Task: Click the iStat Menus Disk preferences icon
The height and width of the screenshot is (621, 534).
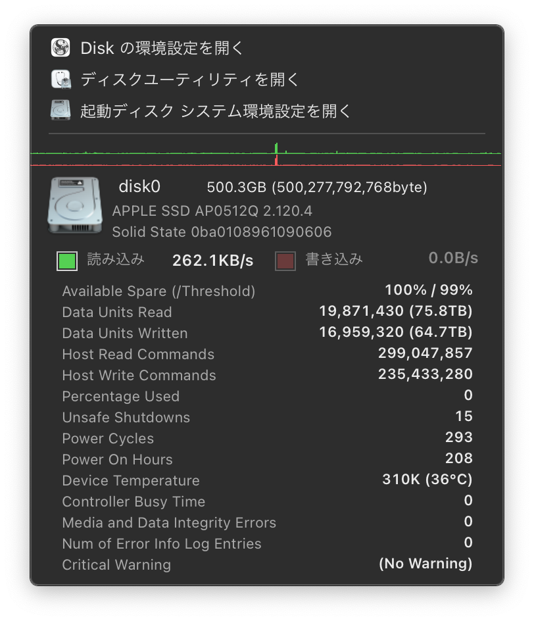Action: point(61,48)
